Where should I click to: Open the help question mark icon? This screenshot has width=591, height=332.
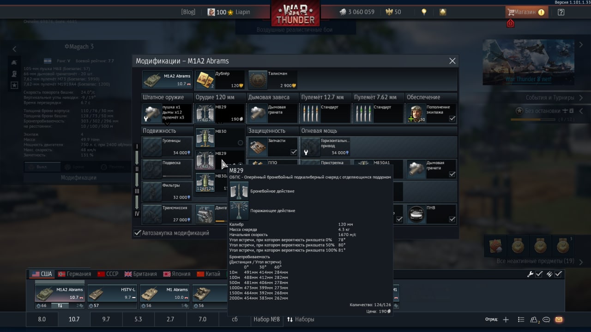click(x=561, y=12)
